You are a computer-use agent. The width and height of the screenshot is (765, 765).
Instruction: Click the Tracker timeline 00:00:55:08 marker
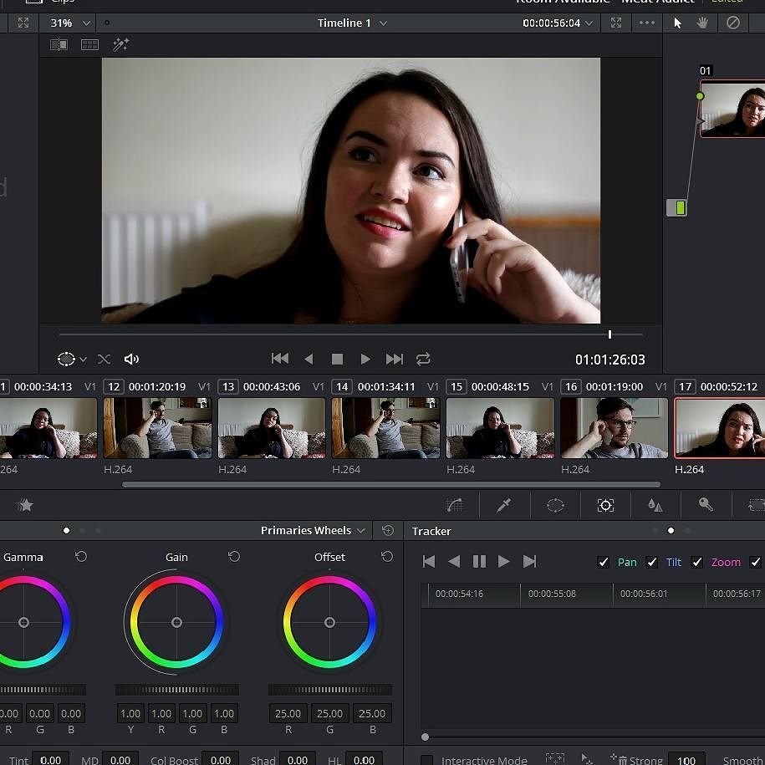coord(552,594)
